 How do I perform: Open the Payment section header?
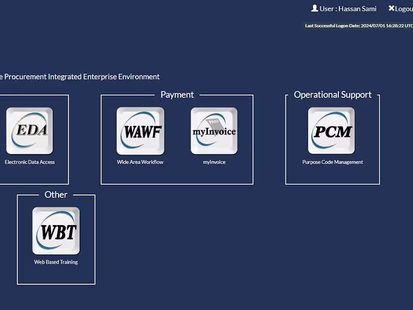tap(177, 94)
